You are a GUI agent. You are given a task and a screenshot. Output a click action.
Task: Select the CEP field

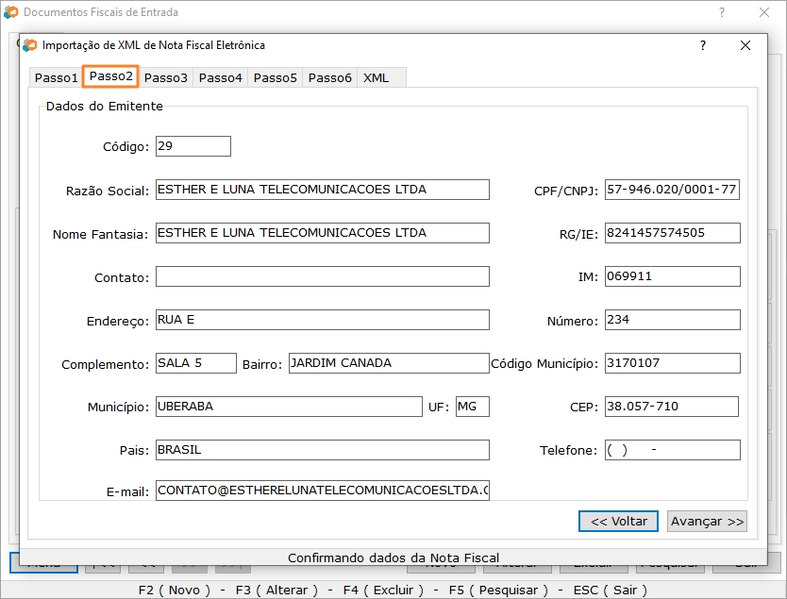tap(671, 407)
